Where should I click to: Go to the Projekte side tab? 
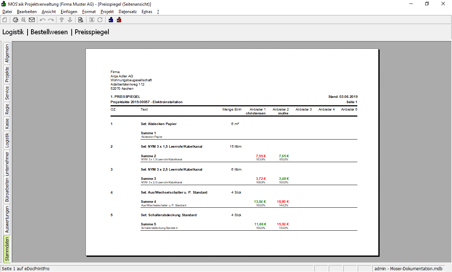click(7, 74)
